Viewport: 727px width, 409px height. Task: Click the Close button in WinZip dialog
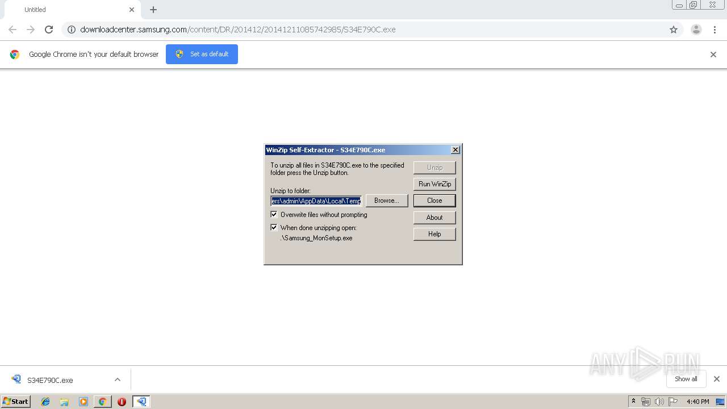tap(434, 201)
